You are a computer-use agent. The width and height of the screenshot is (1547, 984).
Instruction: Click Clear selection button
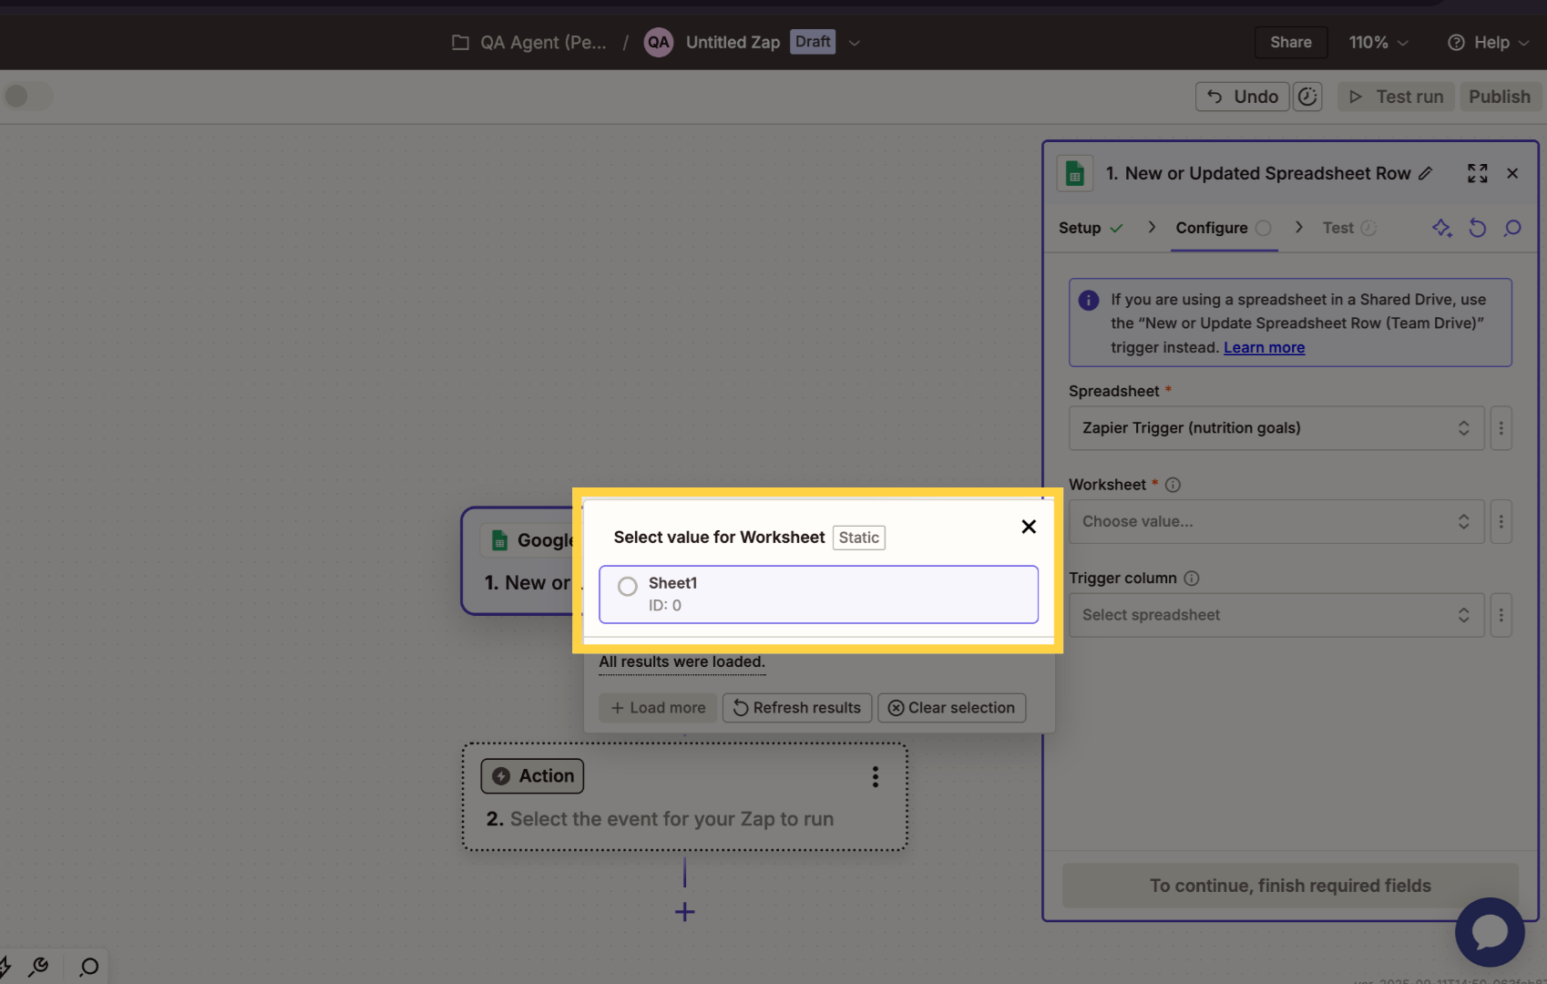951,708
